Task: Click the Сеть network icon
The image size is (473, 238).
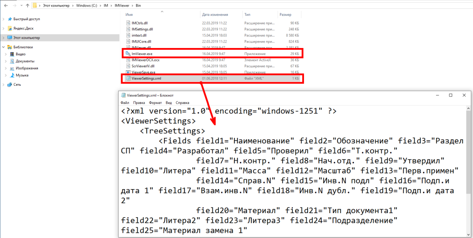Action: pyautogui.click(x=10, y=84)
